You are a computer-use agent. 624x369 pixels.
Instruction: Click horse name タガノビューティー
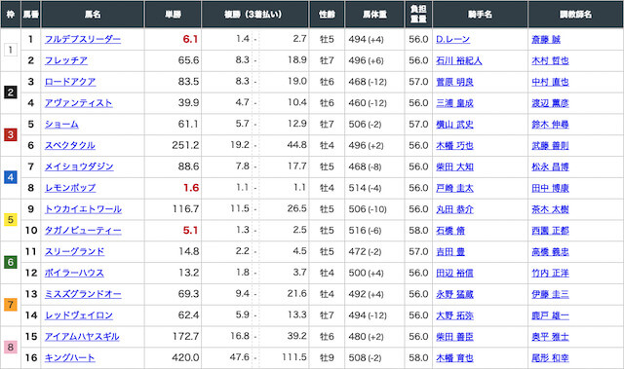click(x=83, y=231)
